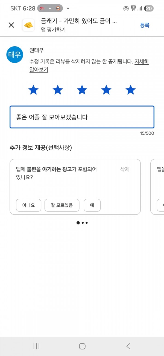Jump to the second page indicator dot
Viewport: 164px width, 356px height.
pyautogui.click(x=83, y=223)
